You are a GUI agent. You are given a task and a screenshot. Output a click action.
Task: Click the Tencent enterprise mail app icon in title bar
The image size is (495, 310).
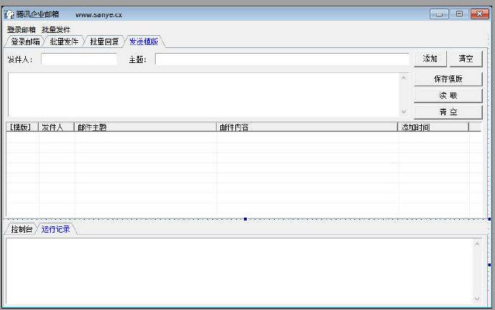[x=9, y=14]
